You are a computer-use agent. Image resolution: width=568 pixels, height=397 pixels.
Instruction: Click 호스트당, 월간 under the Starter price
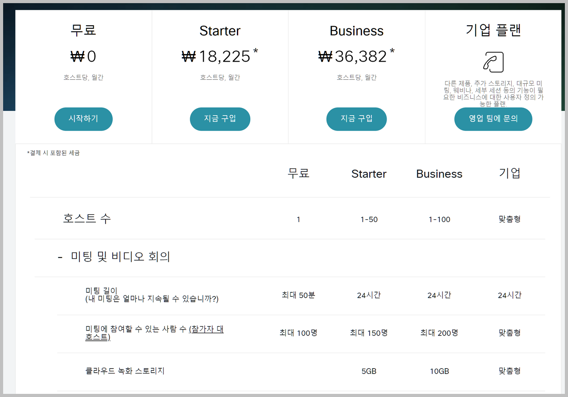pyautogui.click(x=220, y=78)
